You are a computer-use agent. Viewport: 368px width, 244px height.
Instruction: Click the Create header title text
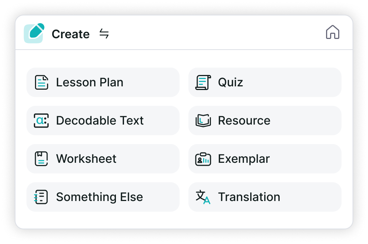pyautogui.click(x=71, y=34)
